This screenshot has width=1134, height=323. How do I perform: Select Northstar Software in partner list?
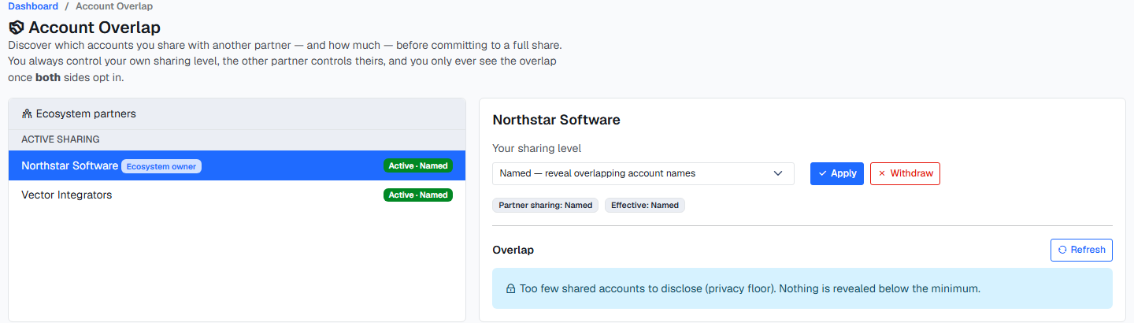point(237,165)
